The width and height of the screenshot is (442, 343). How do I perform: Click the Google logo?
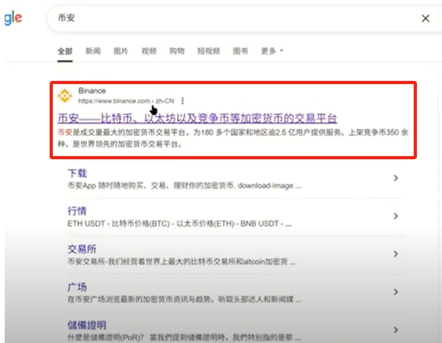pyautogui.click(x=13, y=18)
